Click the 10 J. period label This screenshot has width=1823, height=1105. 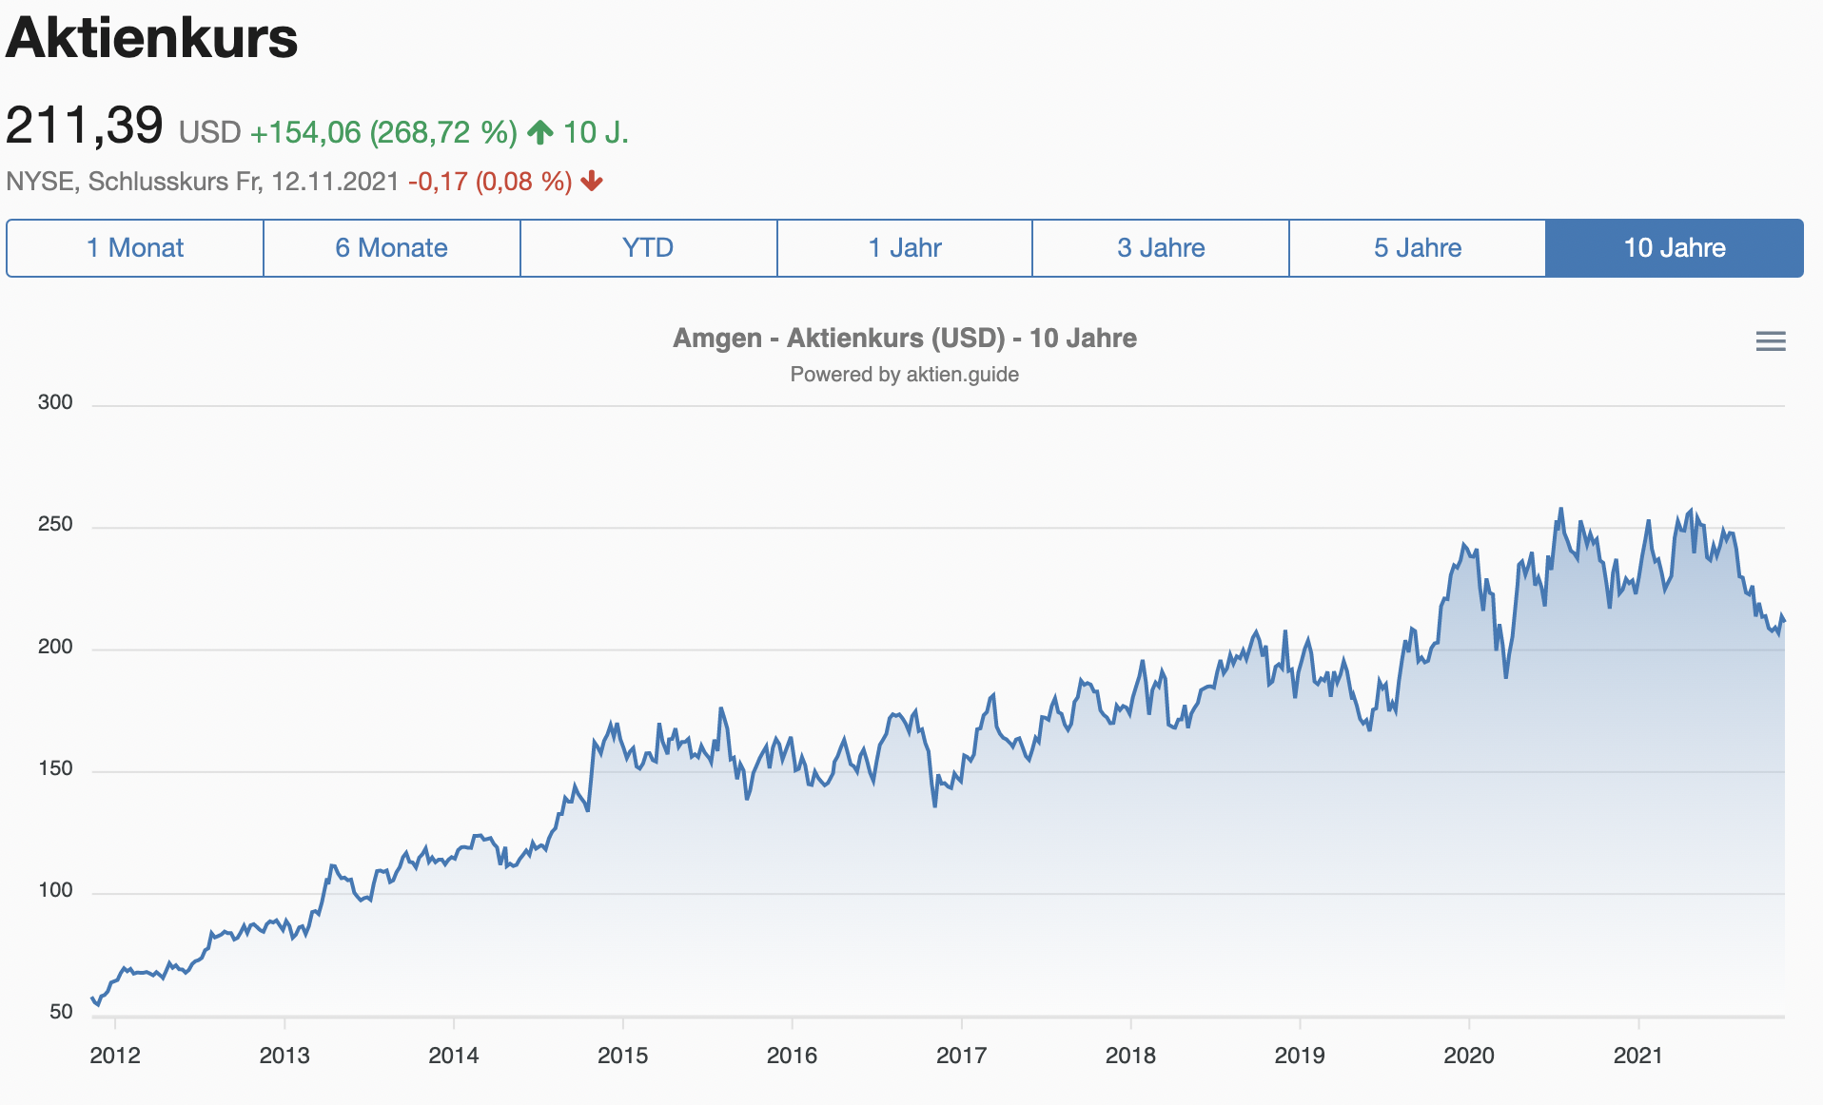tap(596, 132)
